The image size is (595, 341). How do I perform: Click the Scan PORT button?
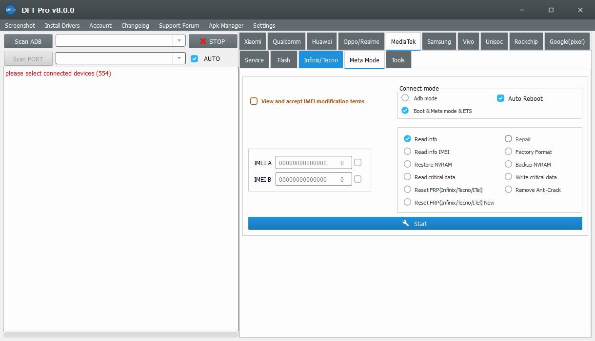(28, 59)
